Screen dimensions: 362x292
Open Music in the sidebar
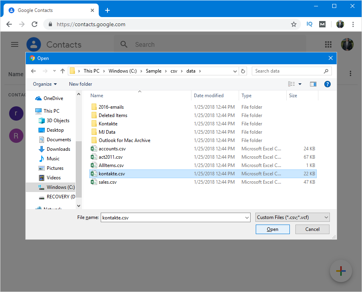49,158
